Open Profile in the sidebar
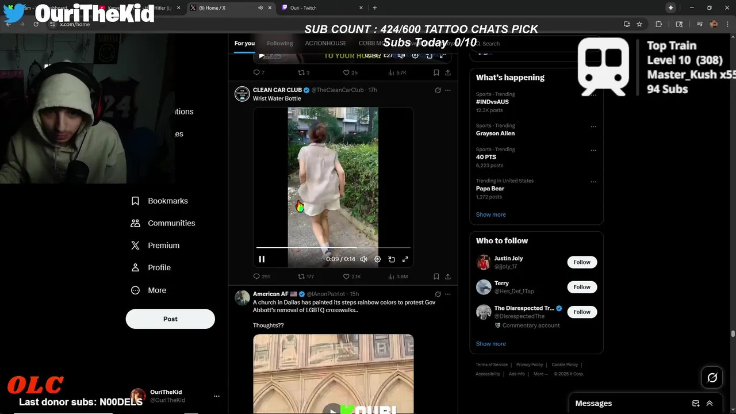This screenshot has width=736, height=414. tap(151, 268)
